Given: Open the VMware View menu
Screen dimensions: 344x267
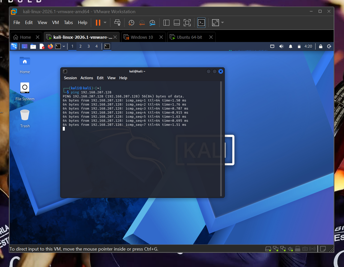Looking at the screenshot, I should coord(42,23).
